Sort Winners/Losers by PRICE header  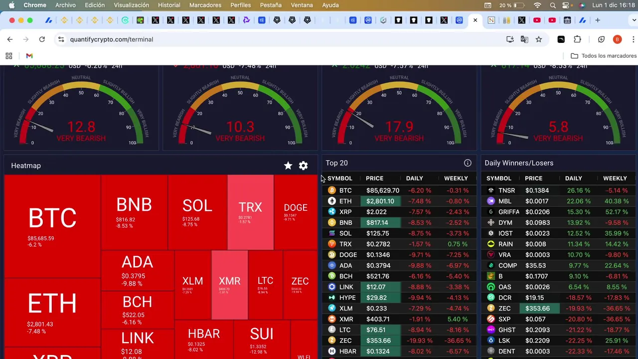point(534,178)
